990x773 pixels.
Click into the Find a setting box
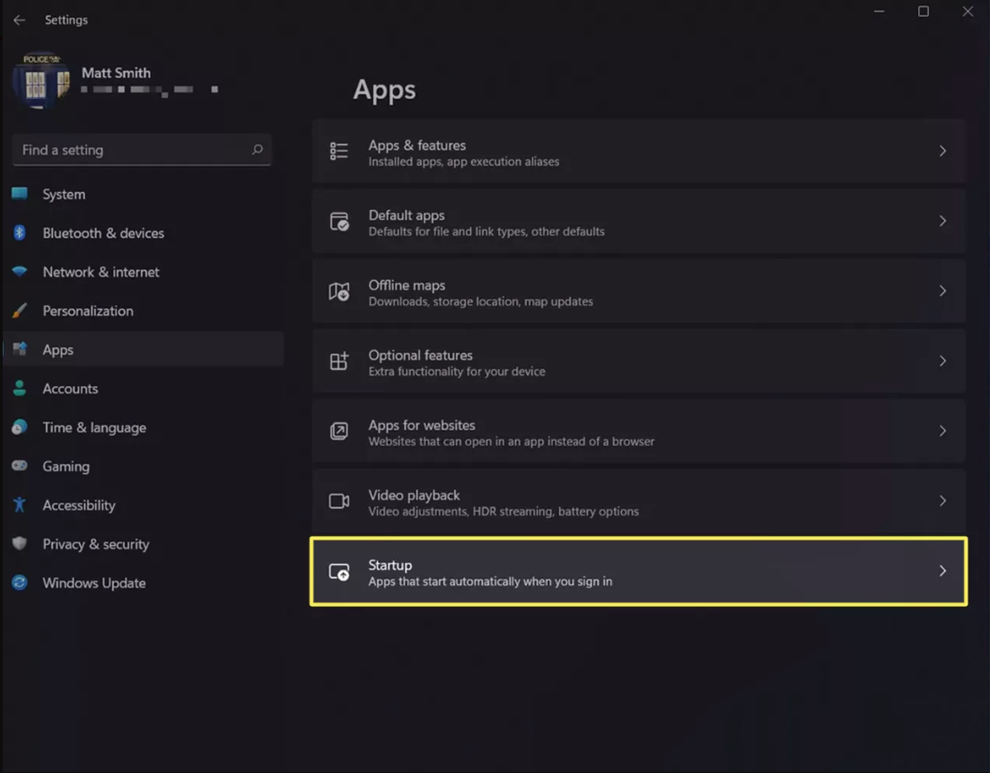pyautogui.click(x=142, y=150)
